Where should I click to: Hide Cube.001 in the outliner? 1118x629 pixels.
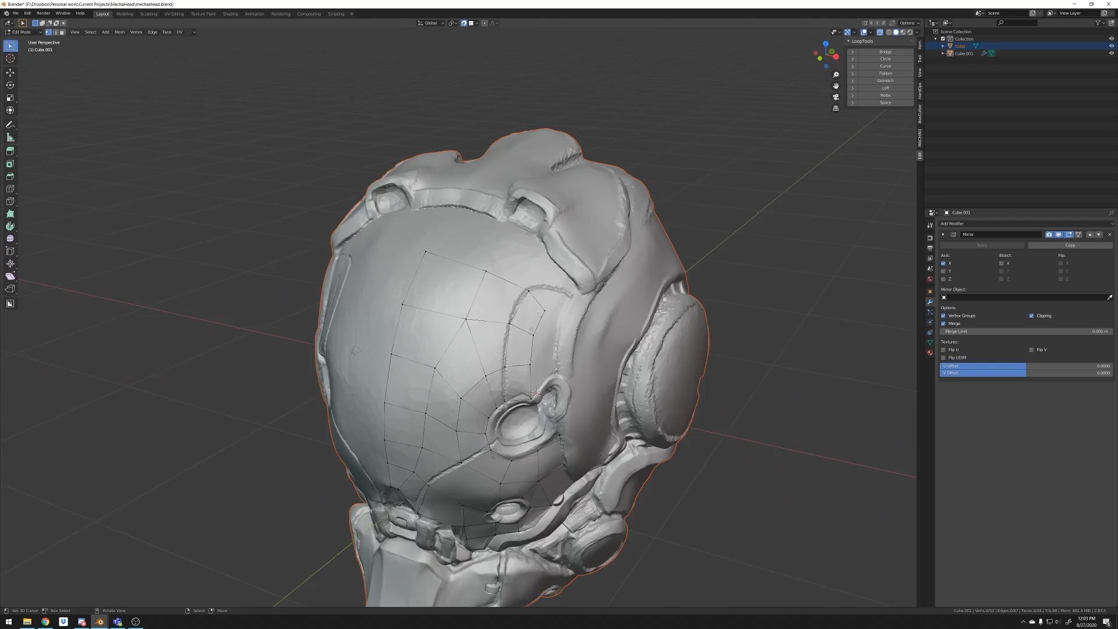(1111, 54)
